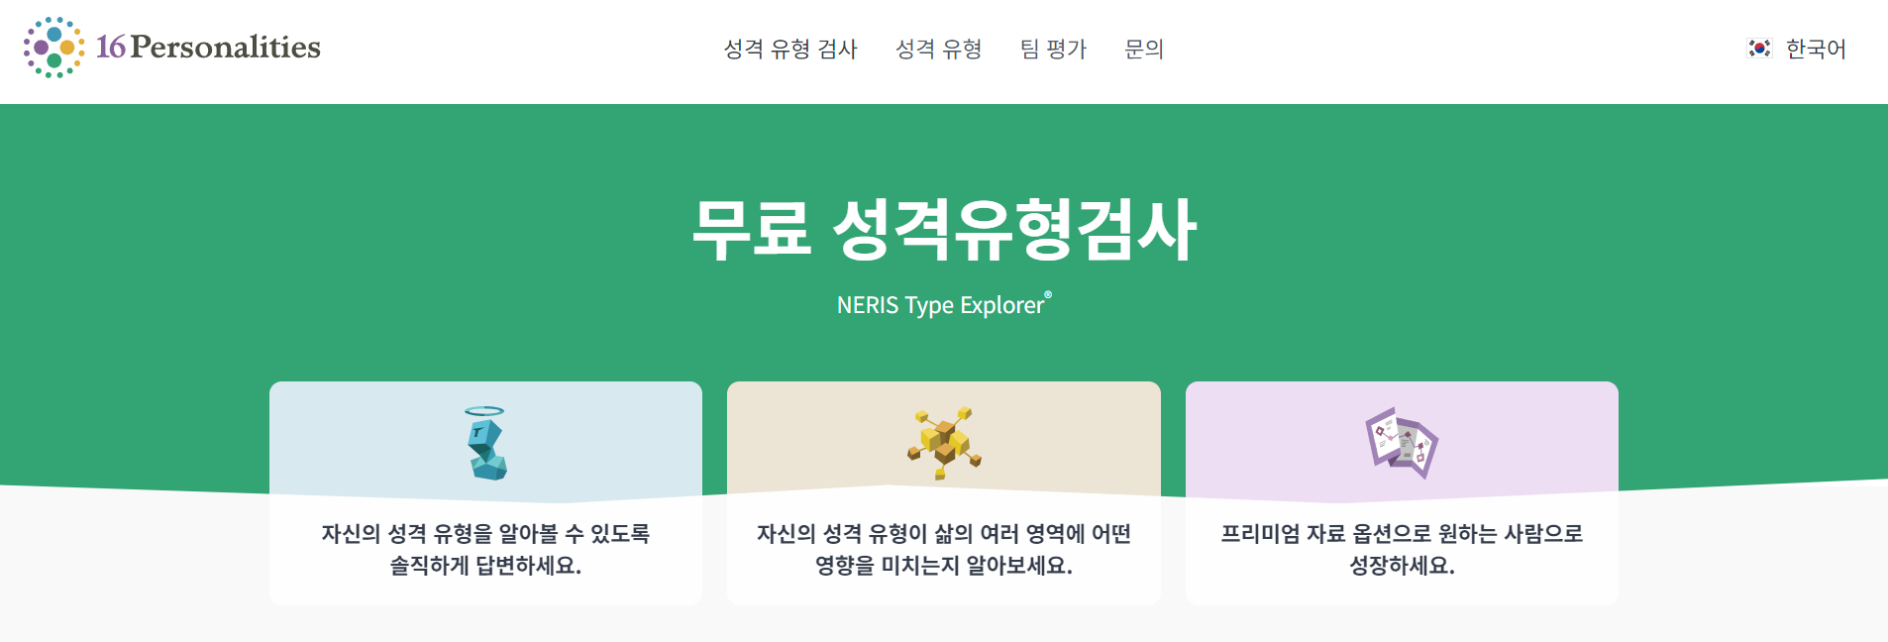Open the 문의 menu item
Viewport: 1888px width, 642px height.
click(x=1145, y=50)
